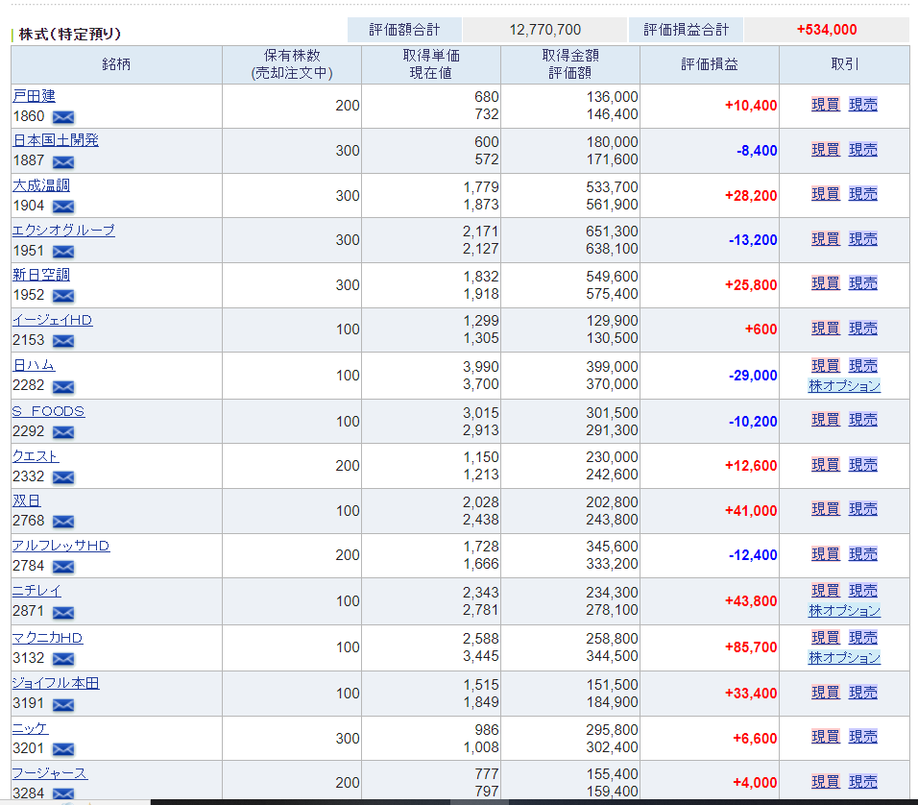Screen dimensions: 918x805
Task: Open the ニッケ stock link
Action: click(31, 728)
